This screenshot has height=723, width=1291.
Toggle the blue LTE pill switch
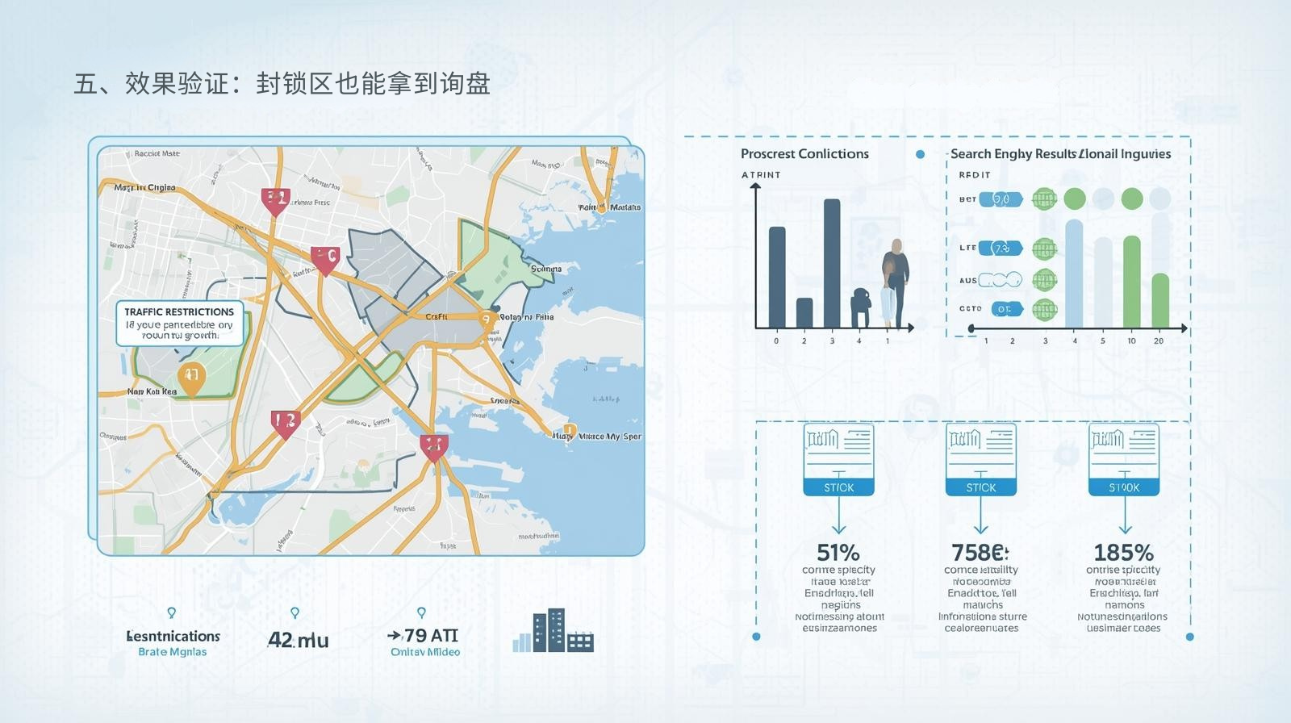pos(1001,249)
